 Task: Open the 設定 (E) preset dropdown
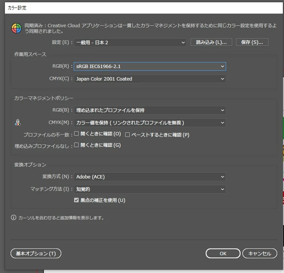[130, 43]
